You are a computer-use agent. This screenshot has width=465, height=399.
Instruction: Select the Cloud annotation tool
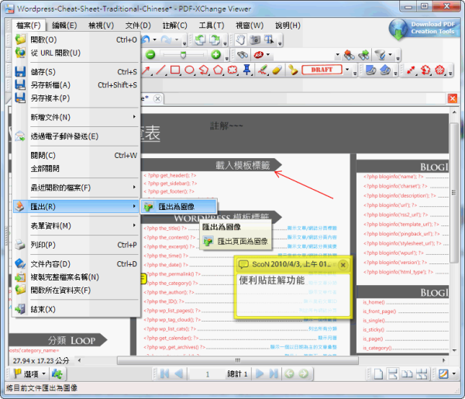point(232,70)
